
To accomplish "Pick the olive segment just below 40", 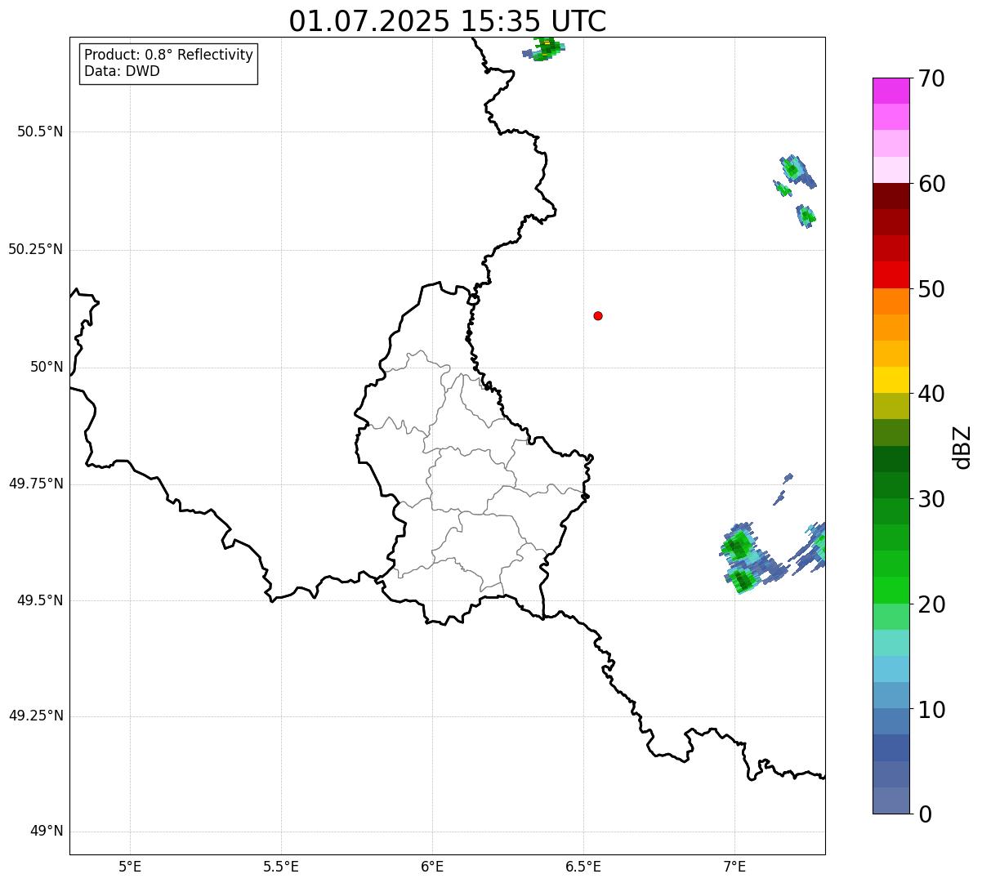I will tap(890, 406).
